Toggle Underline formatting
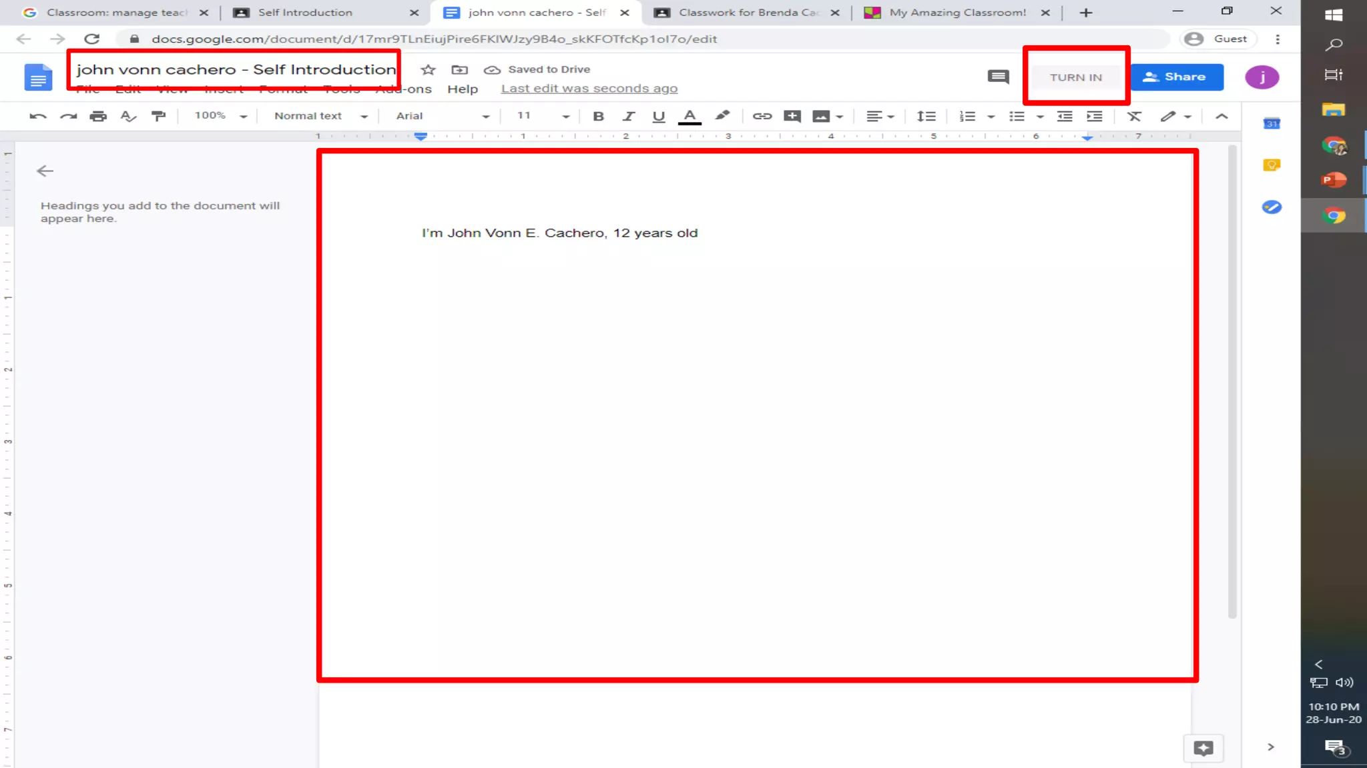Screen dimensions: 1367x768 (659, 116)
